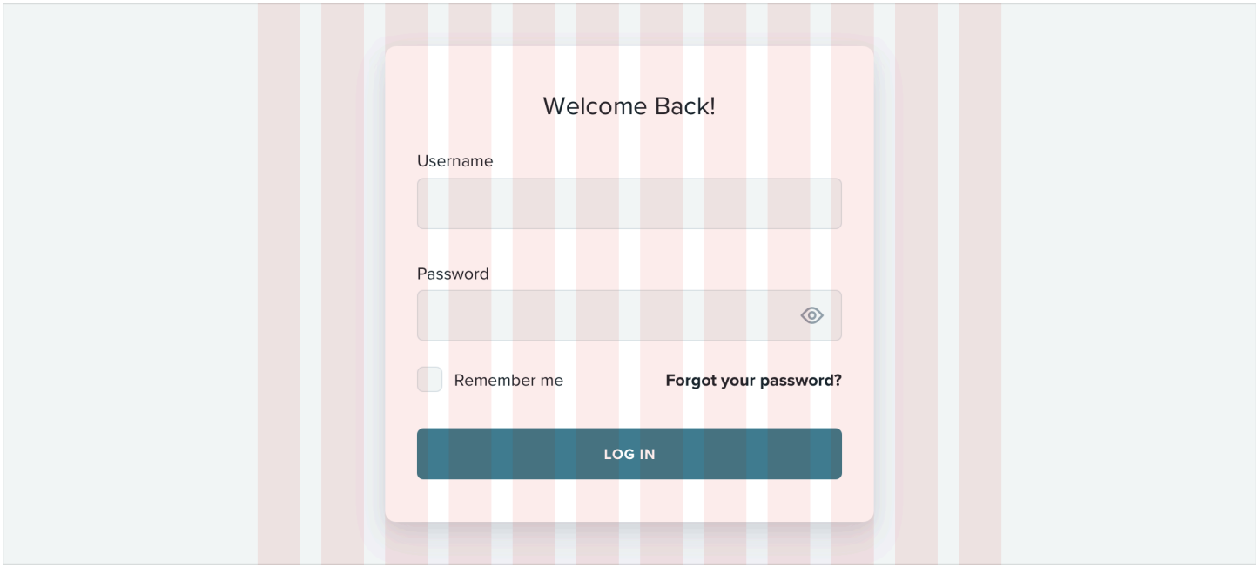
Task: Enable the Remember me option
Action: pos(429,380)
